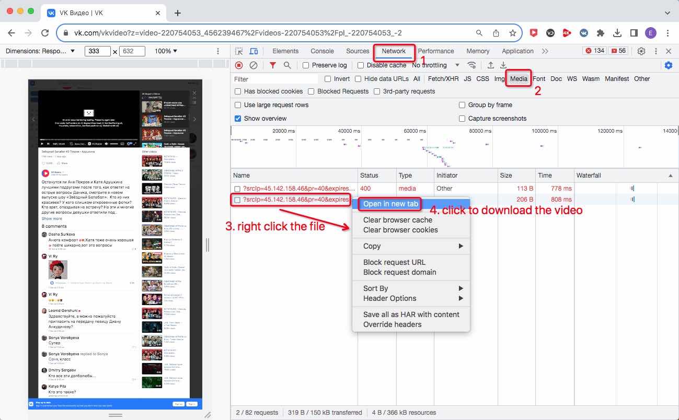Click the Export HAR download icon
Viewport: 679px width, 420px height.
pyautogui.click(x=503, y=65)
